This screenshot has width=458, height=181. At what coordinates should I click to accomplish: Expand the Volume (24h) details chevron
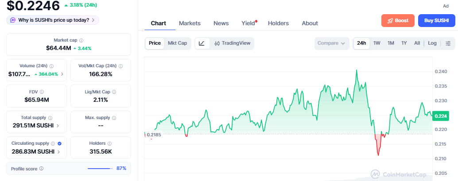point(62,74)
